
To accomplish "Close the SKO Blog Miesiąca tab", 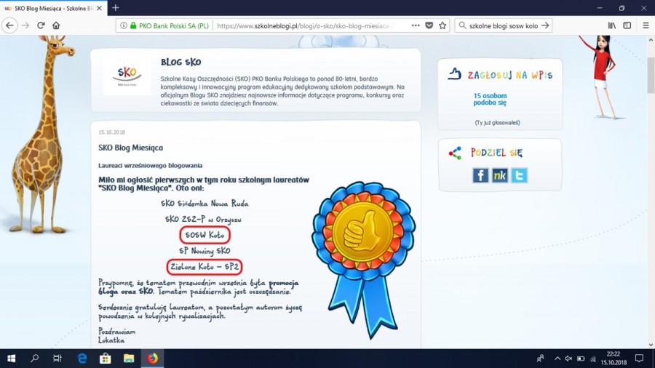I will 99,8.
